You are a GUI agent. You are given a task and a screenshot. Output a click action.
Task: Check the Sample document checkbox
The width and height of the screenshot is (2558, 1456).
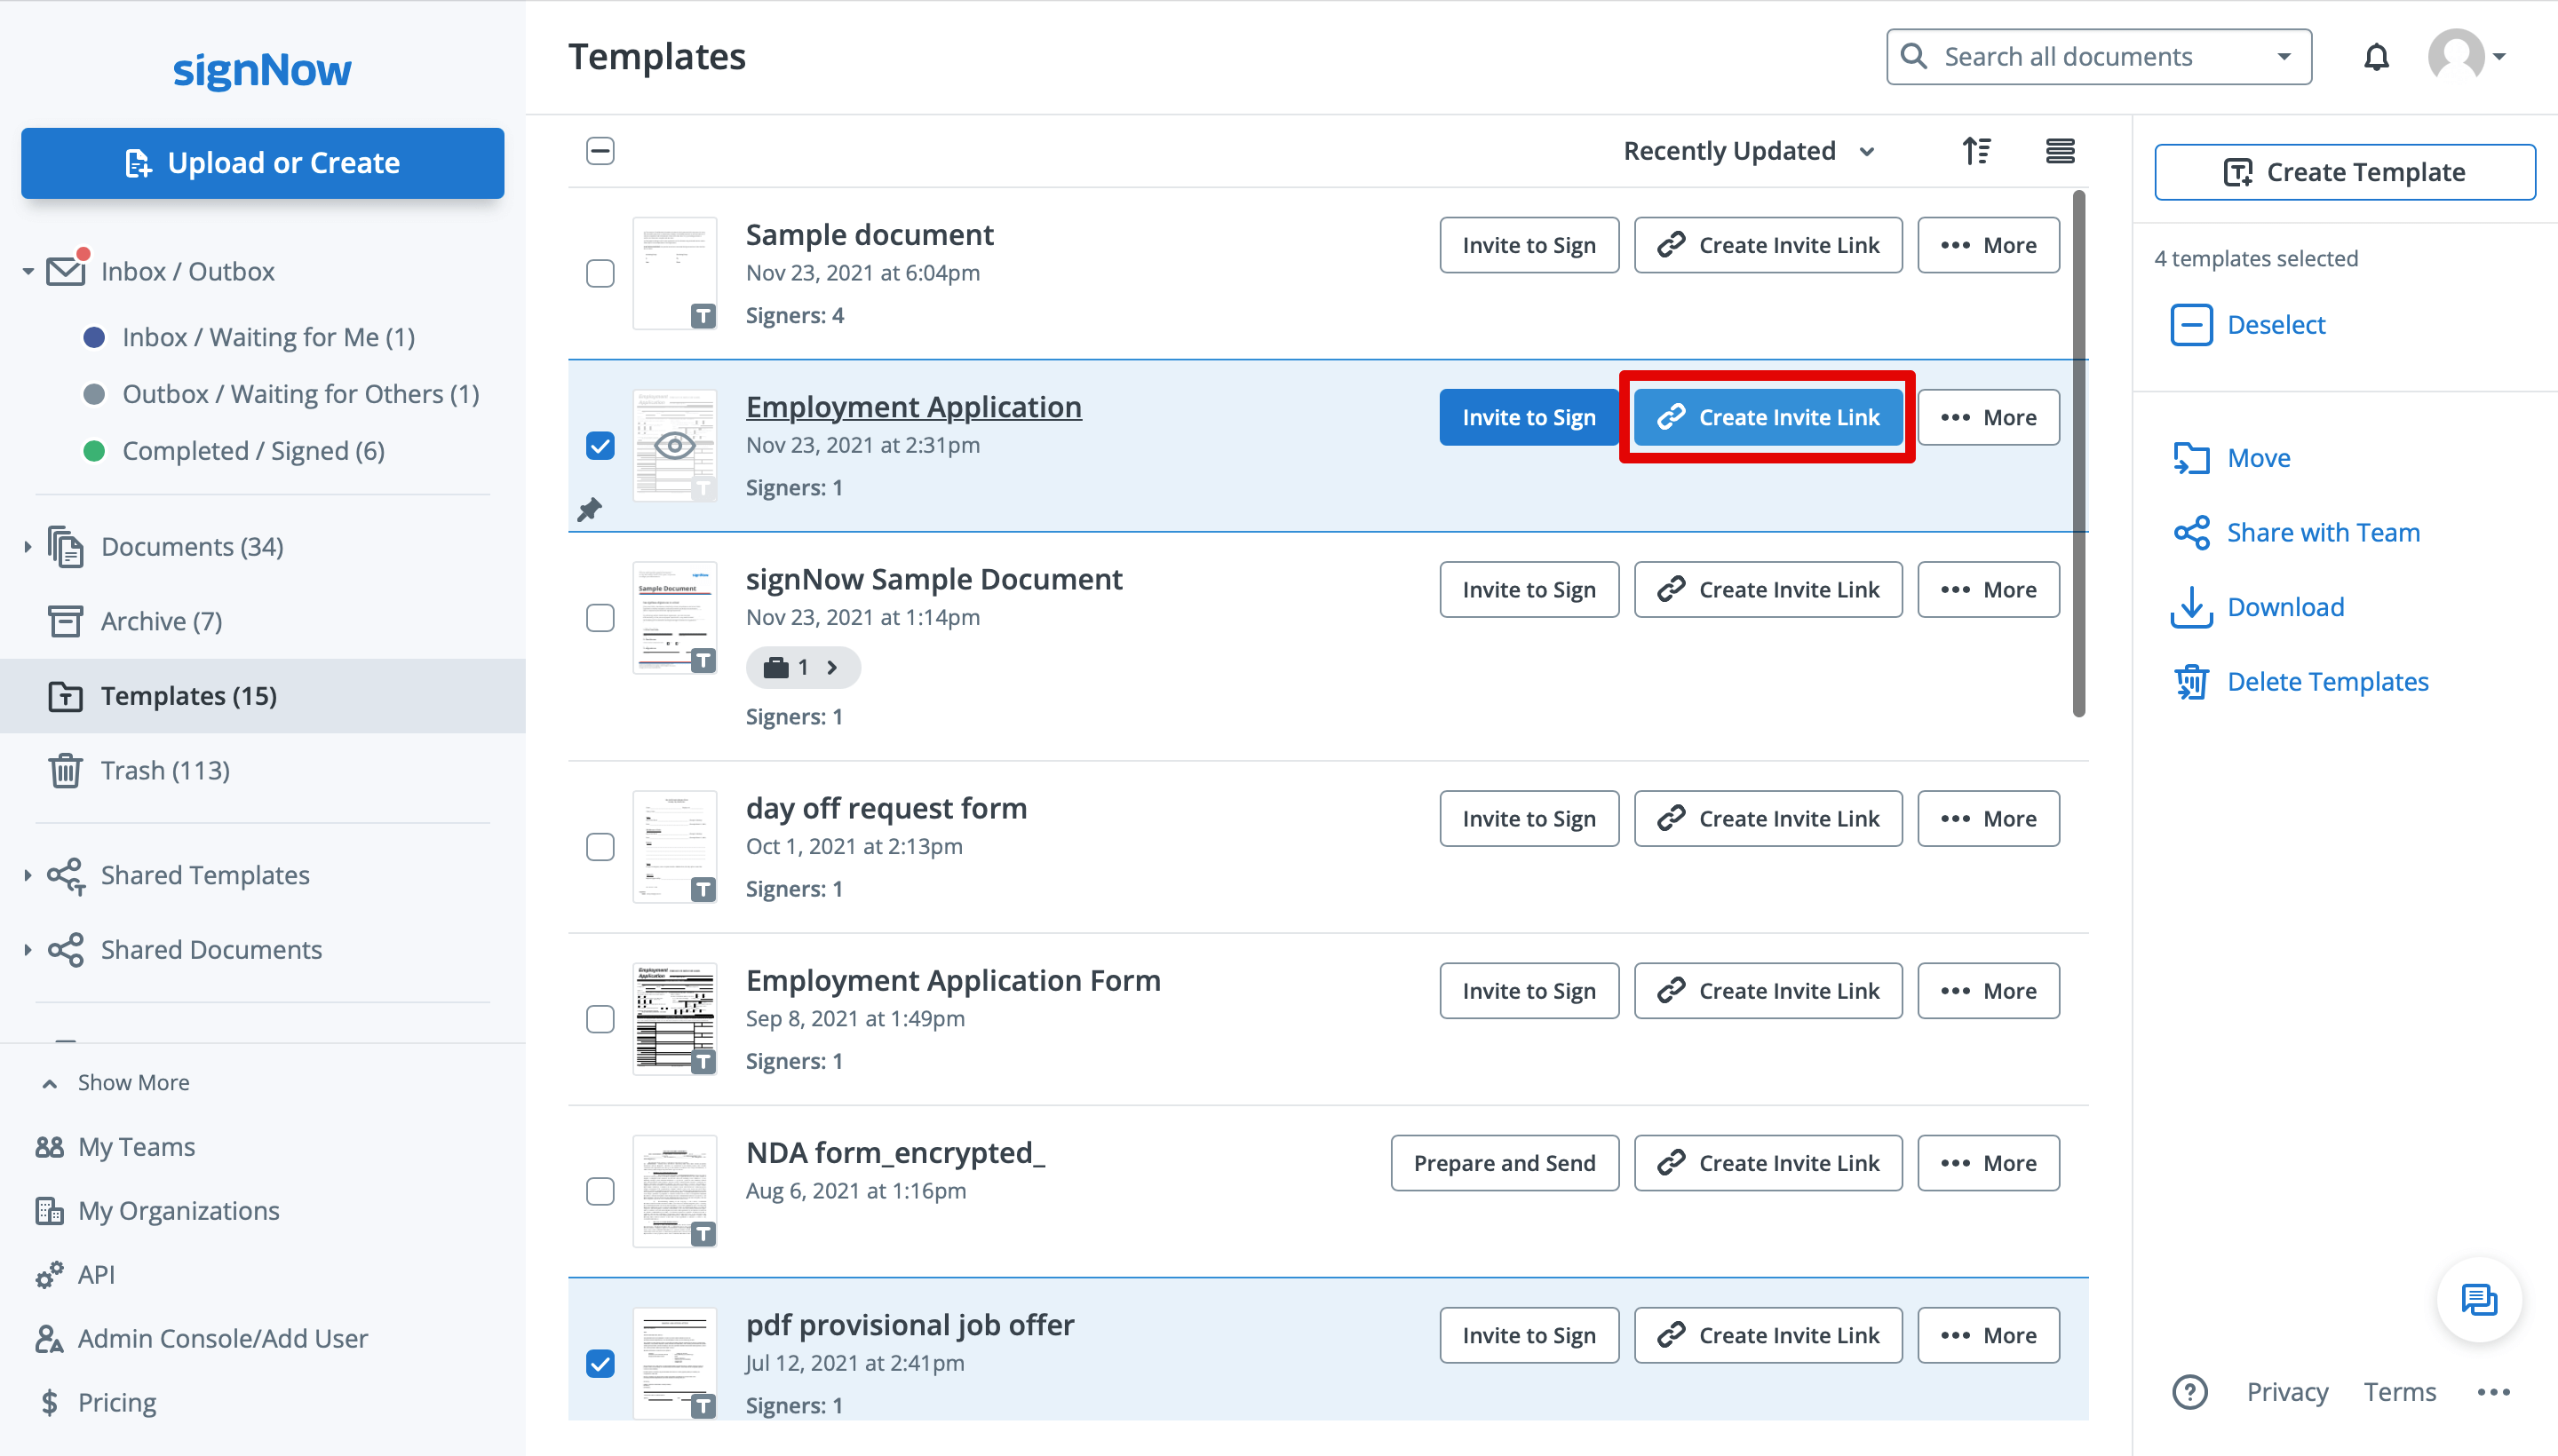coord(600,272)
